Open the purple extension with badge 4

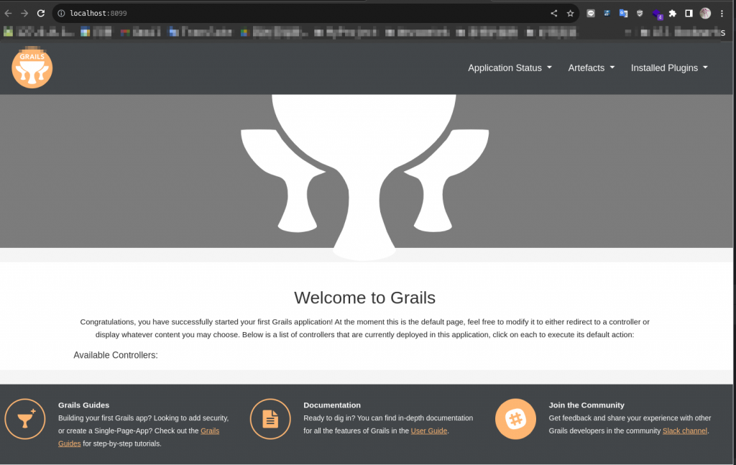point(657,14)
